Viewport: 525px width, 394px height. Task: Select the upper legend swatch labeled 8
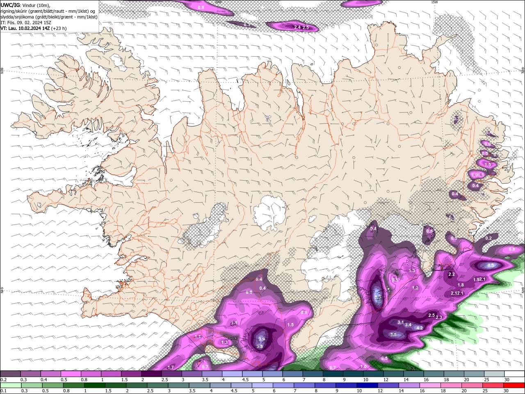click(x=333, y=374)
